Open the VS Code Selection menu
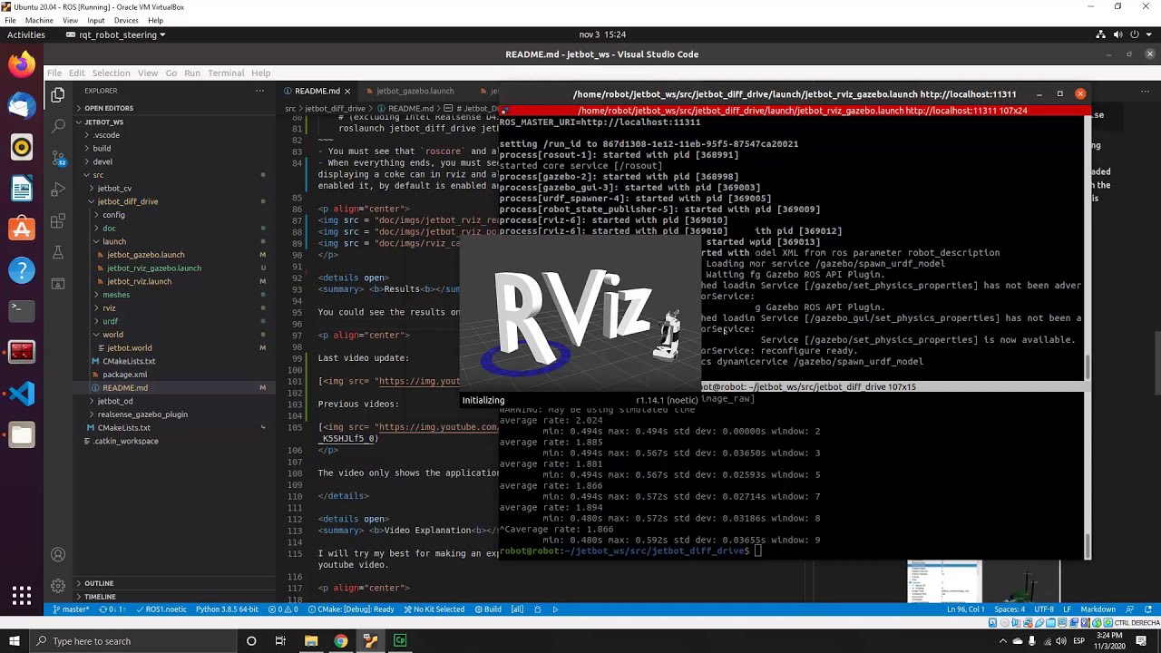 tap(111, 73)
